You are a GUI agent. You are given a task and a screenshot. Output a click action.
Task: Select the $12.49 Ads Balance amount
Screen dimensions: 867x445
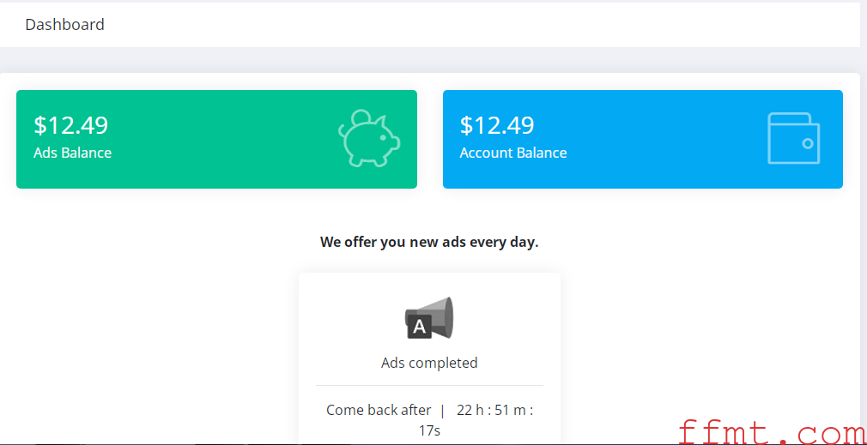coord(70,125)
